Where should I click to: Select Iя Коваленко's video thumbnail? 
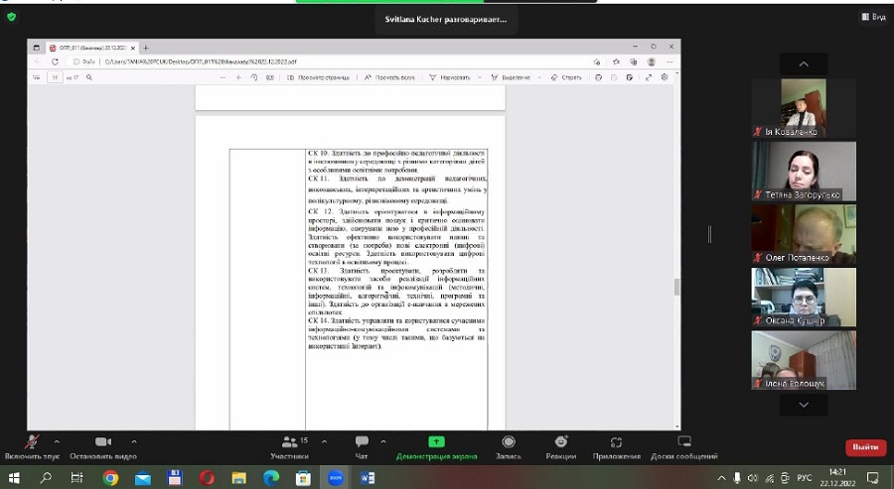coord(803,107)
